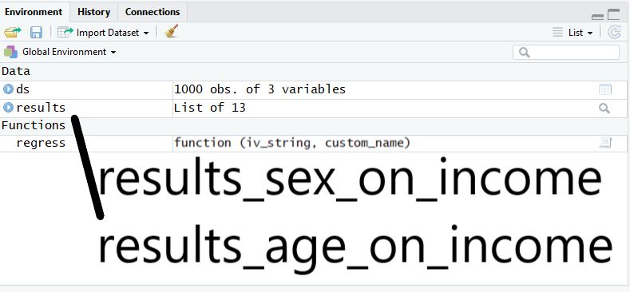Maximize the Environment pane

click(613, 14)
